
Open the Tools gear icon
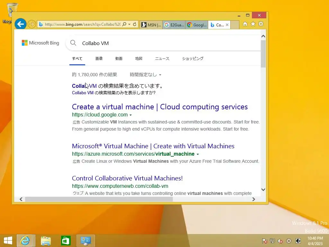click(261, 24)
